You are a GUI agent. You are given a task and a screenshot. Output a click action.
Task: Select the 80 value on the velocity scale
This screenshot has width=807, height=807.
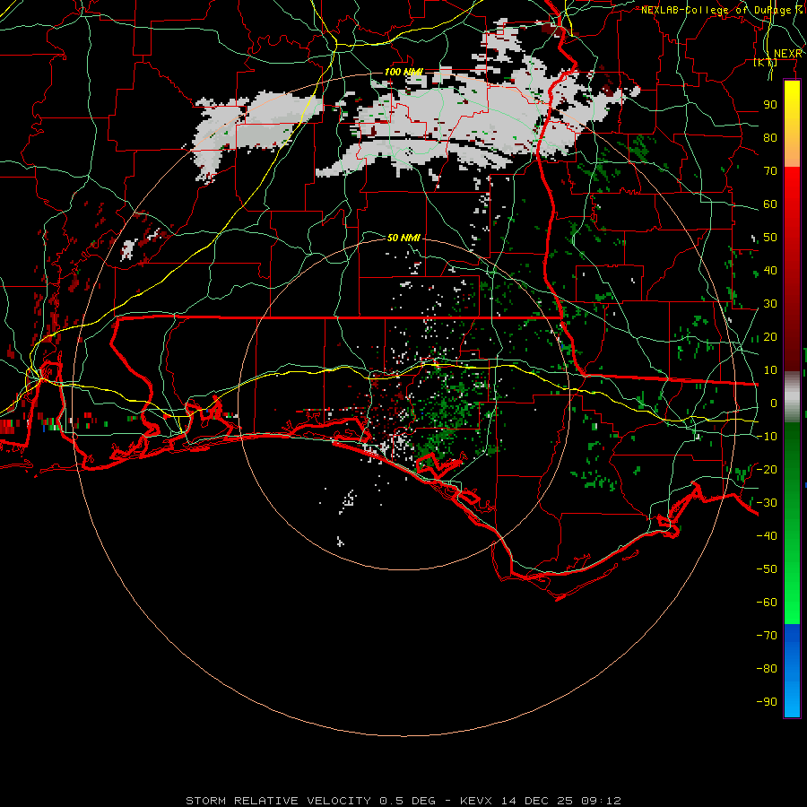point(770,138)
